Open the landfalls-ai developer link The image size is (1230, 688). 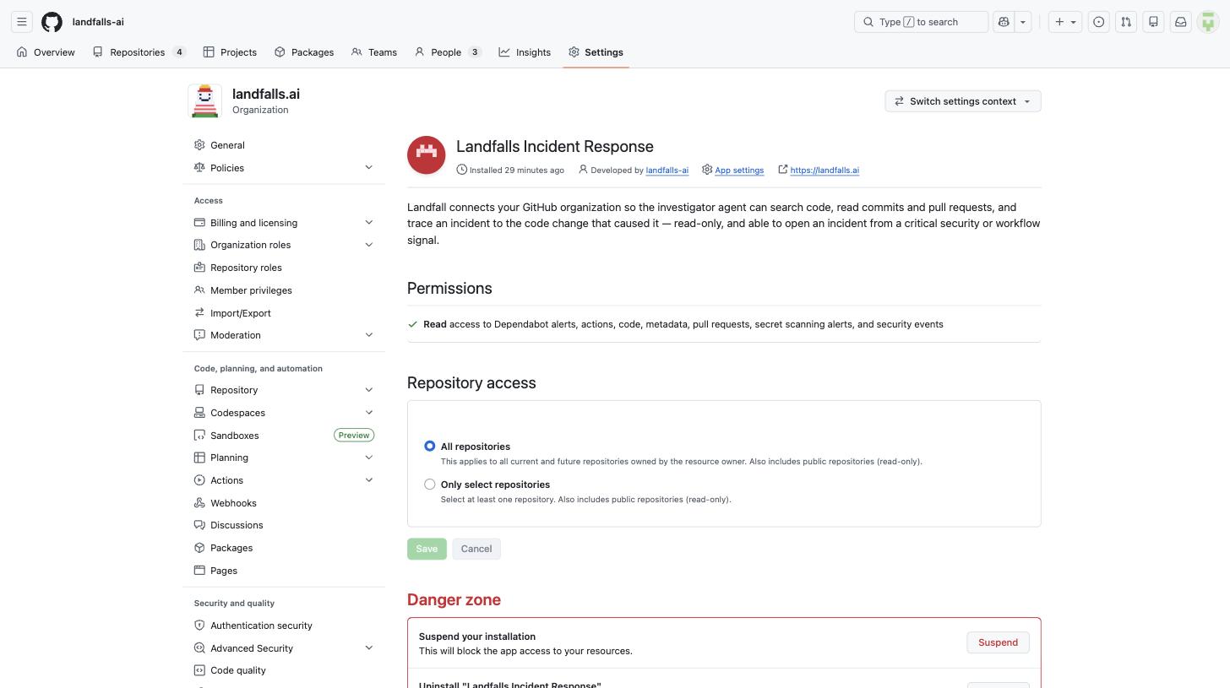(x=667, y=171)
